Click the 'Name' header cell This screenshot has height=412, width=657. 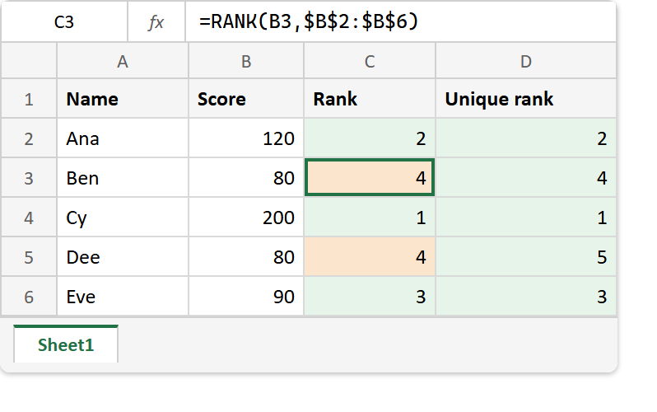tap(123, 99)
